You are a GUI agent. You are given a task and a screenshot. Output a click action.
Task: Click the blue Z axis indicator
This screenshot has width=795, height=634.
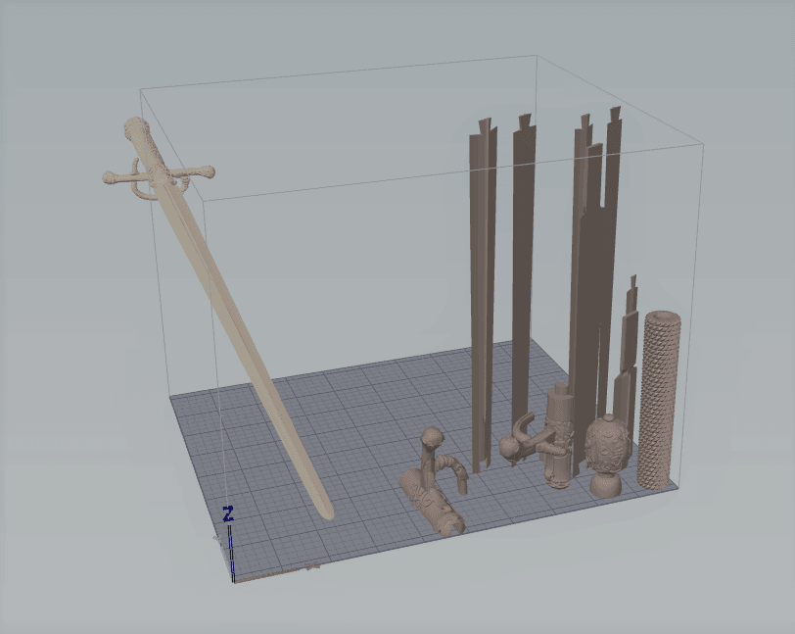228,514
